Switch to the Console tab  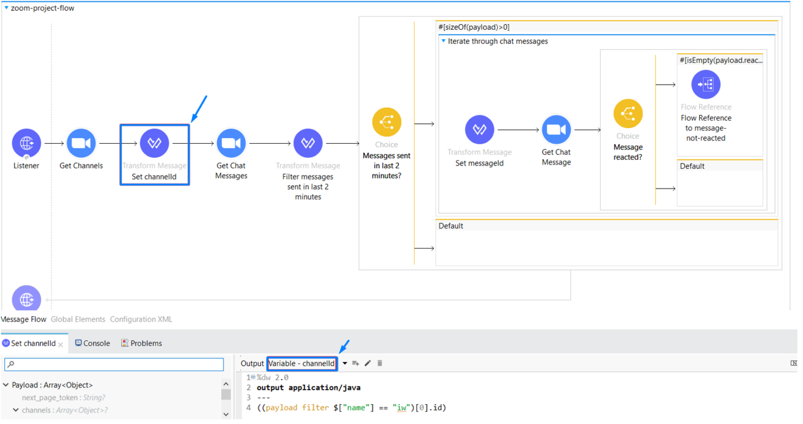(x=93, y=343)
